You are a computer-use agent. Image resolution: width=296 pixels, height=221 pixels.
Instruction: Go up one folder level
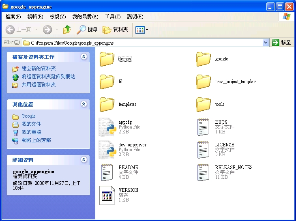point(67,30)
